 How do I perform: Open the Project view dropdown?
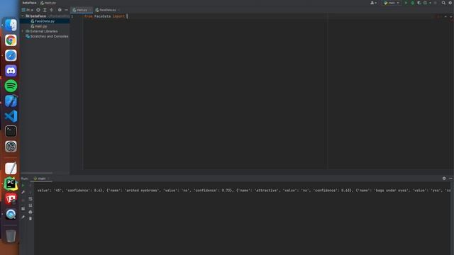[x=27, y=10]
